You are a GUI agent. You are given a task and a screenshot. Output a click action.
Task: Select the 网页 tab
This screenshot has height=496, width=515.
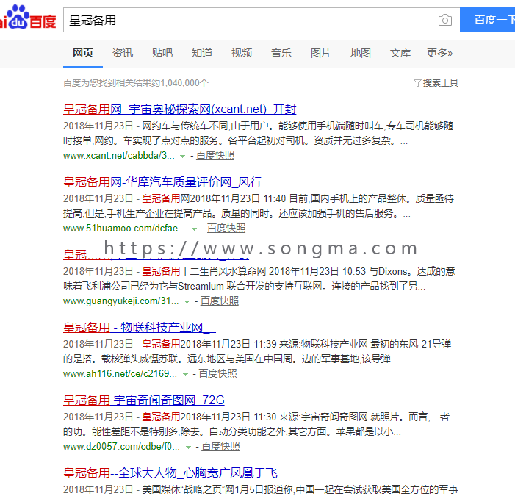(83, 53)
